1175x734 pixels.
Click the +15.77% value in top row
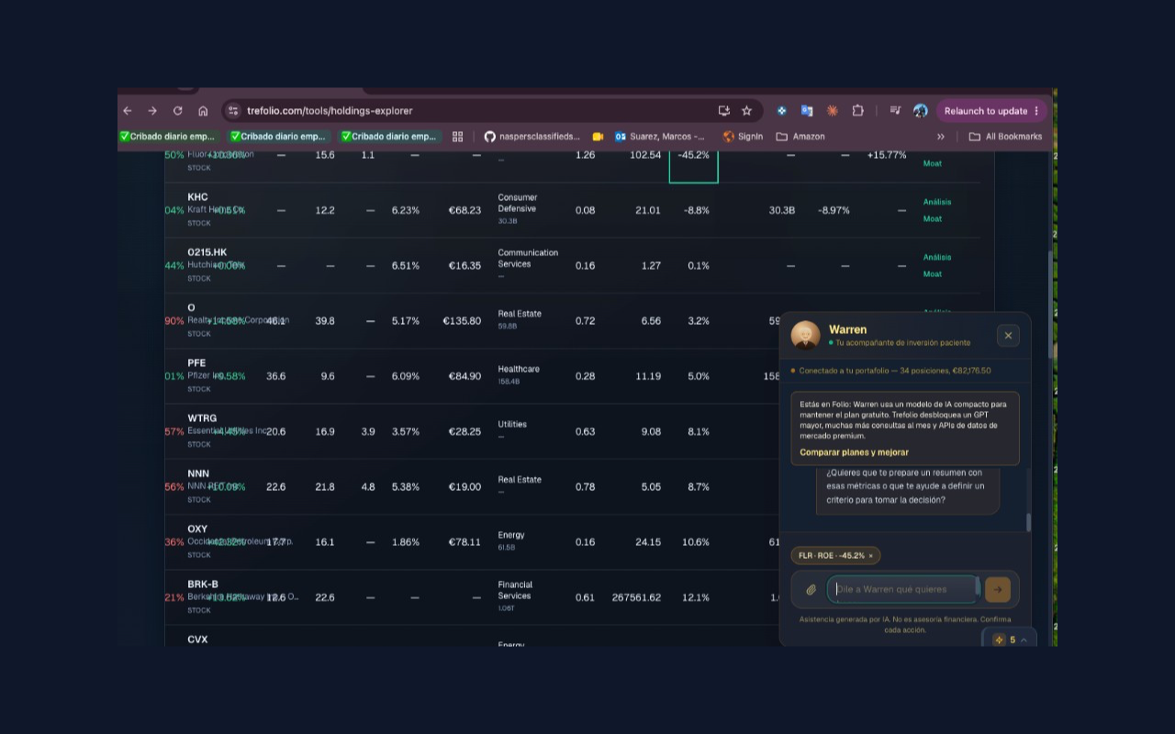pos(887,155)
